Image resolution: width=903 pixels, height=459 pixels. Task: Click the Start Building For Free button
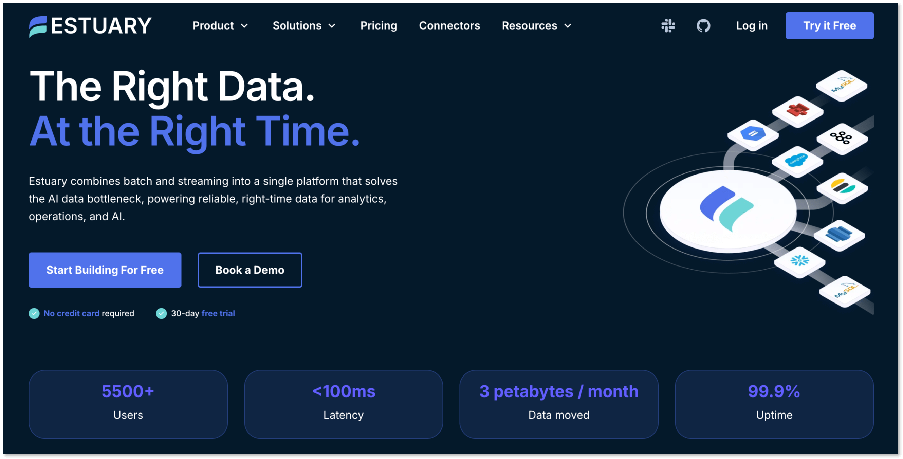coord(105,270)
